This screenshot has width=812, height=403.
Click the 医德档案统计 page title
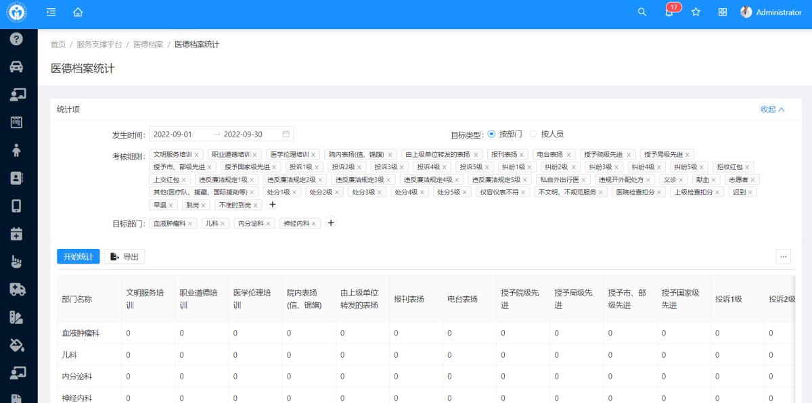(83, 68)
